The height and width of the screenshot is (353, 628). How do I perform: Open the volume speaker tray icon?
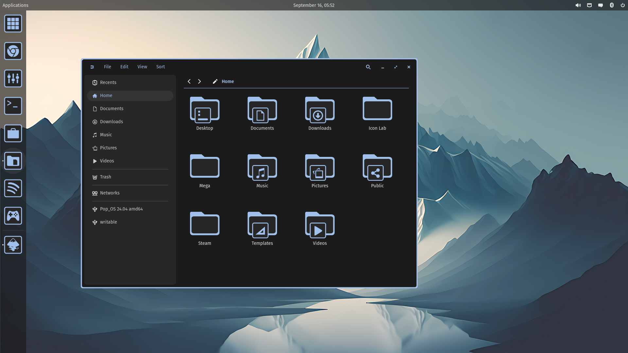578,5
